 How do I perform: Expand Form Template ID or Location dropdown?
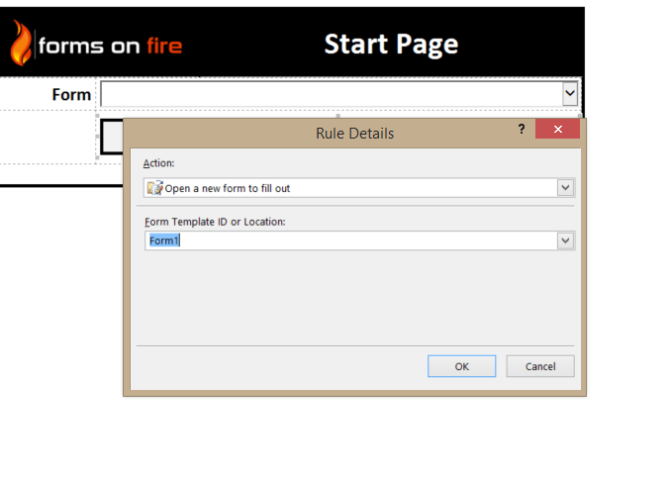coord(565,240)
